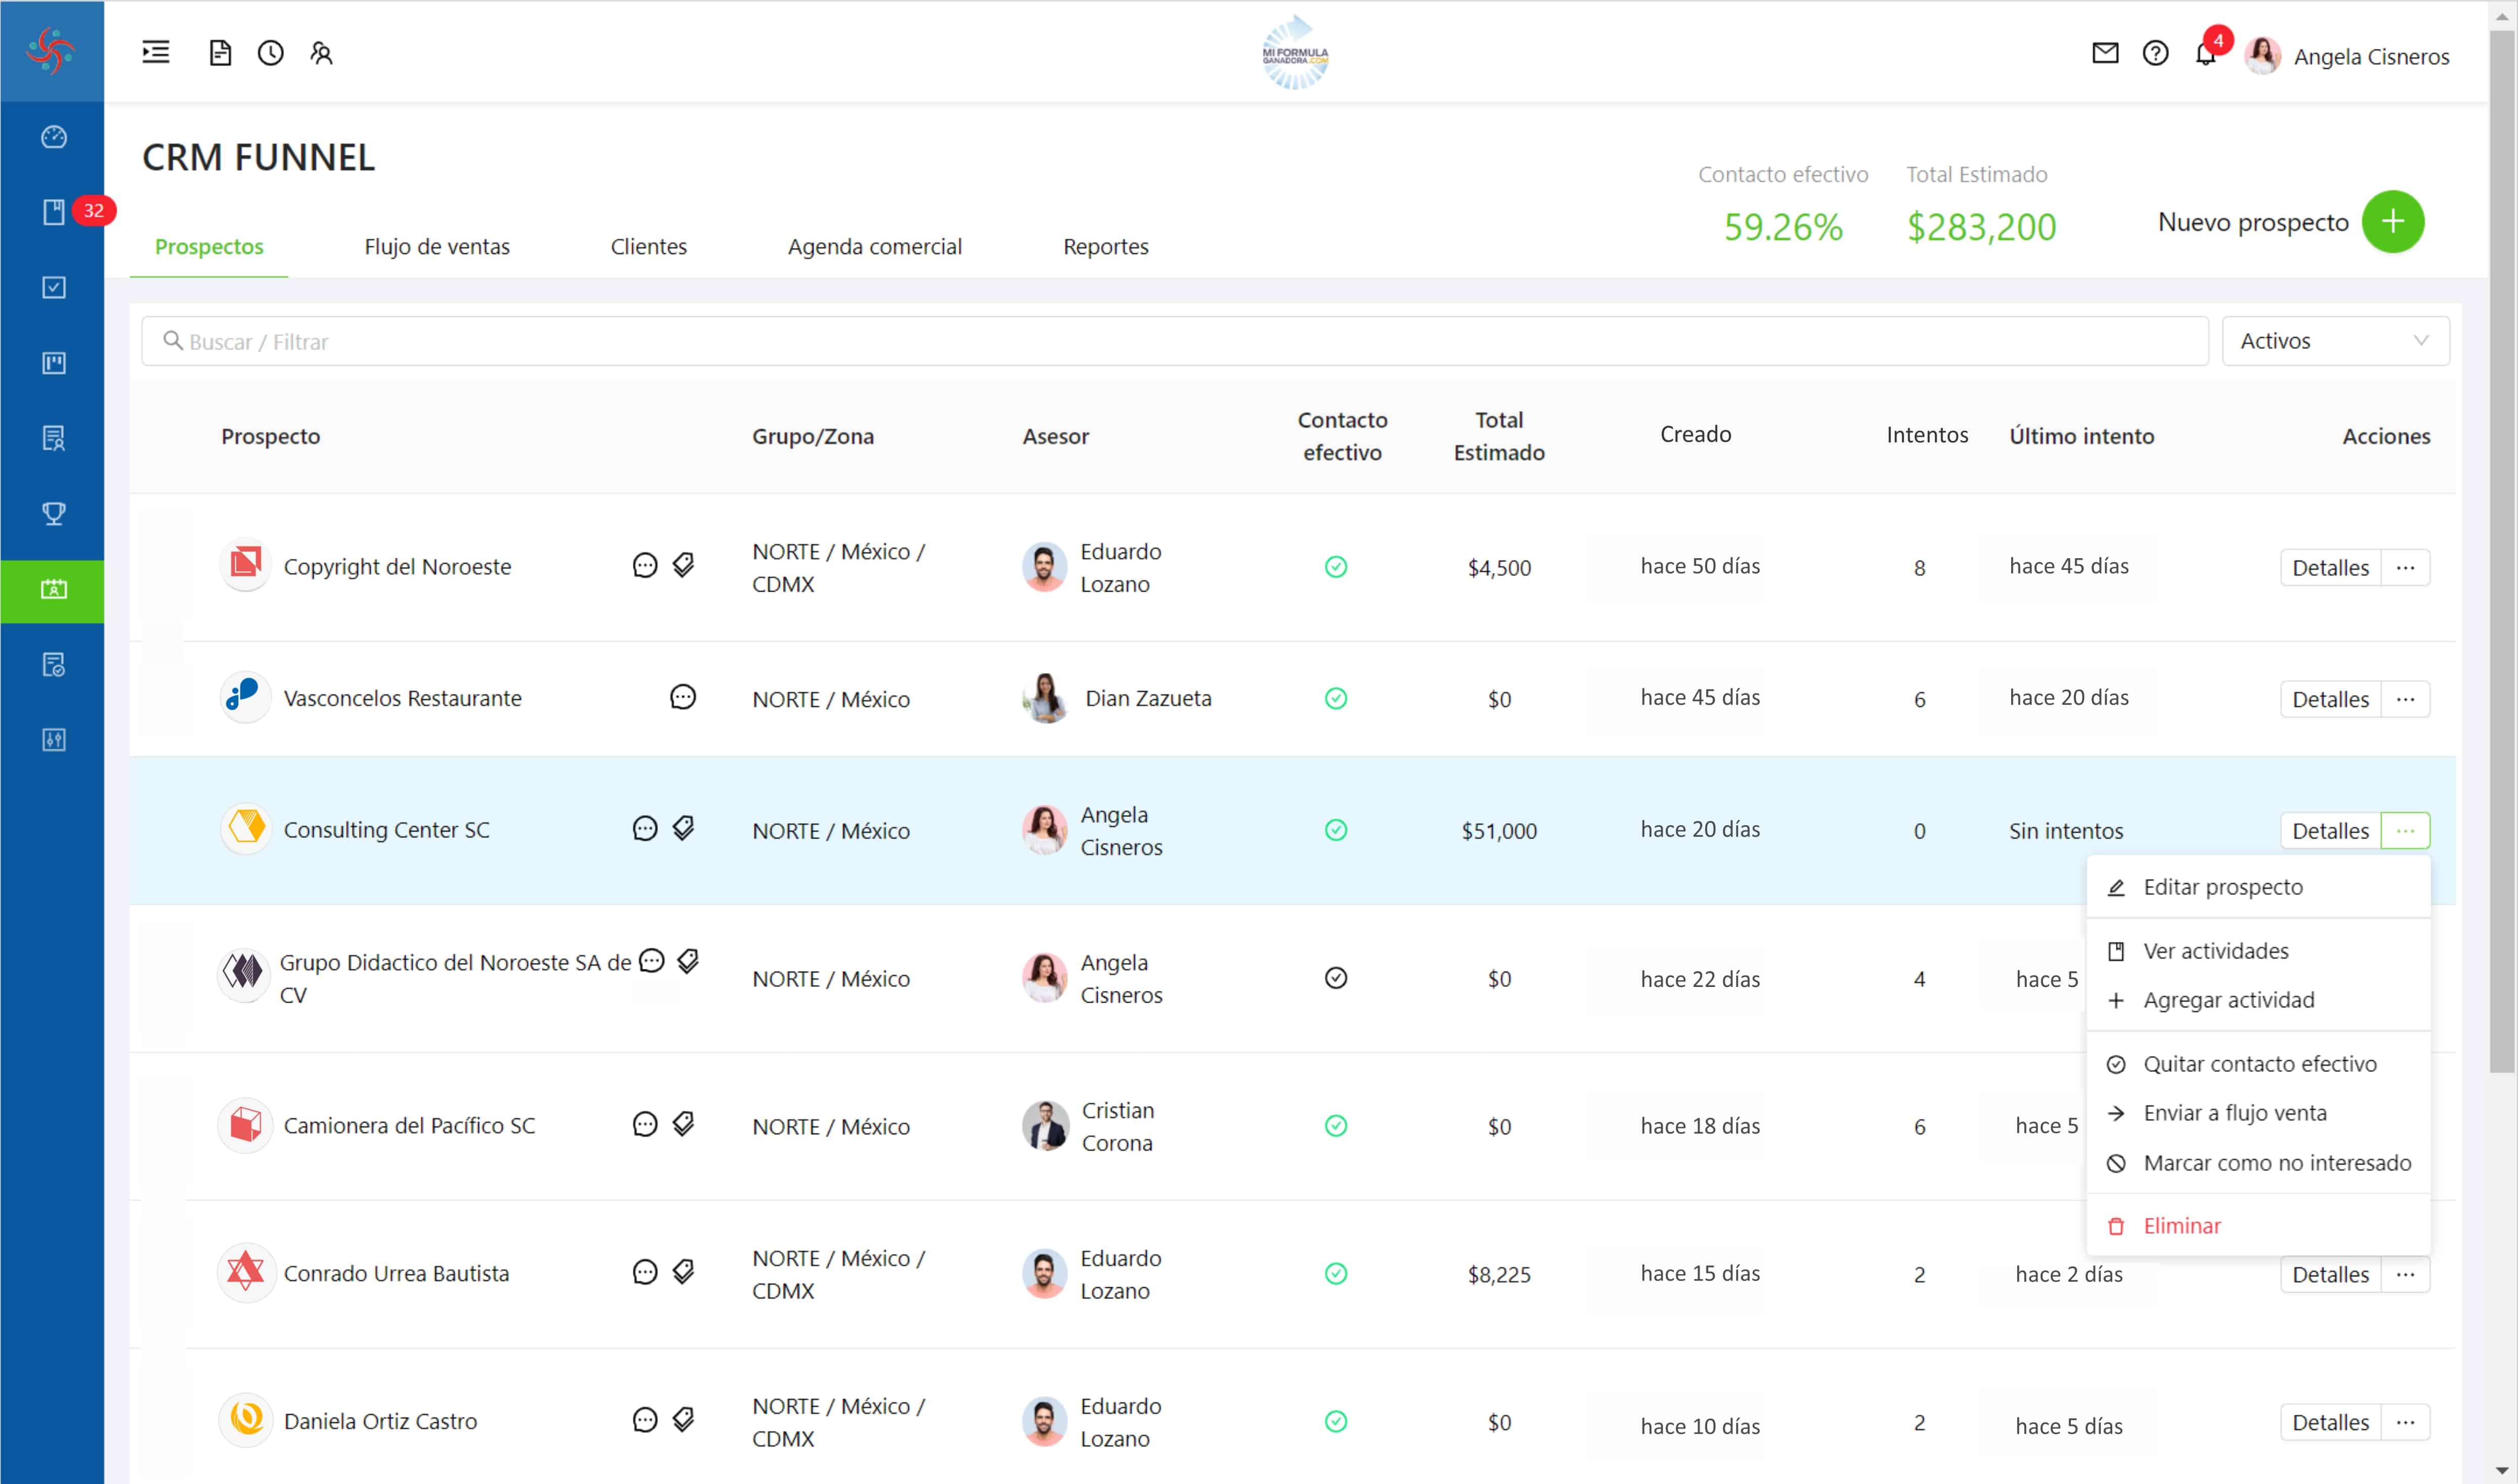Open the sidebar notebook icon with 32 badge
The image size is (2518, 1484).
[54, 212]
